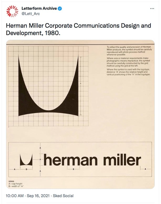161x204 pixels.
Task: Click the blue verified badge
Action: coord(60,8)
